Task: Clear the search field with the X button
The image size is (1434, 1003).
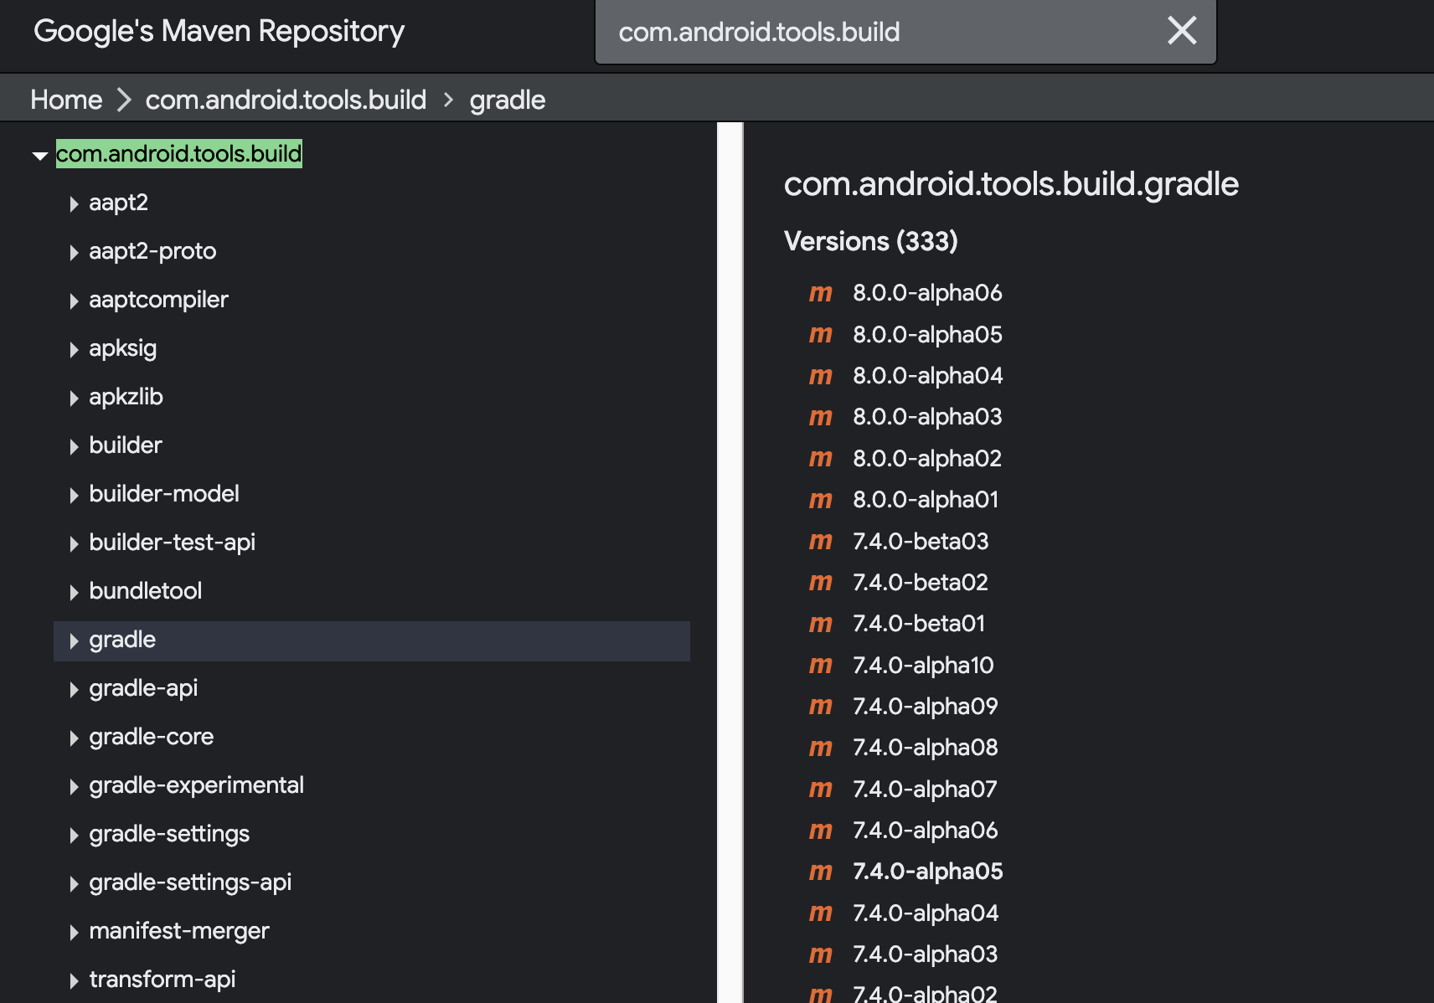Action: pyautogui.click(x=1181, y=31)
